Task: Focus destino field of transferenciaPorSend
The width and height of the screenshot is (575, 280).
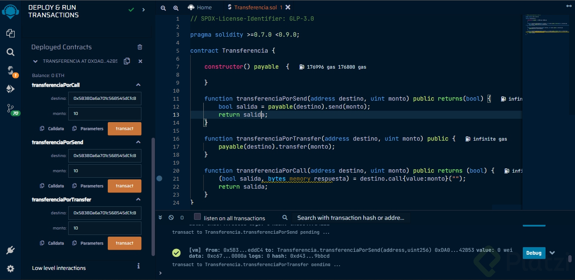Action: pyautogui.click(x=105, y=155)
